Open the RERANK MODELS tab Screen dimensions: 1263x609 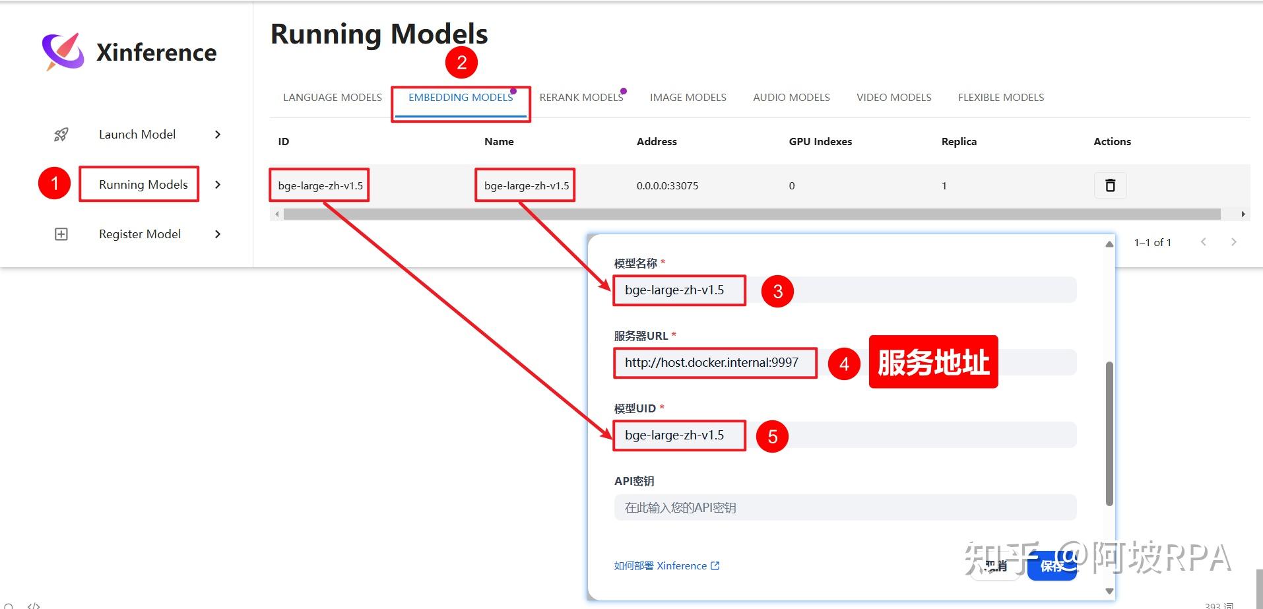581,97
